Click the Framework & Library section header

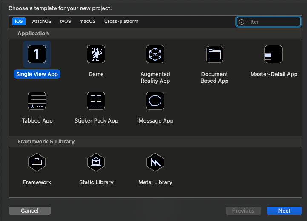46,141
